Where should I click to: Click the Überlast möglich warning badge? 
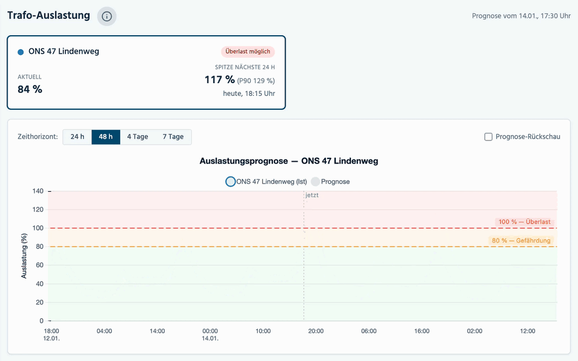pyautogui.click(x=248, y=51)
